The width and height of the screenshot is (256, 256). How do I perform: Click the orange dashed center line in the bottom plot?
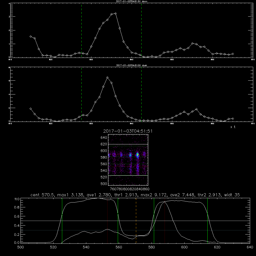pyautogui.click(x=136, y=220)
